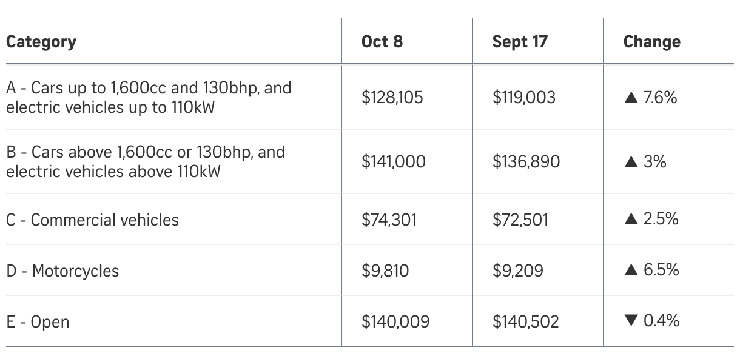
Task: Select the $136,890 Sept 17 price
Action: coord(526,162)
